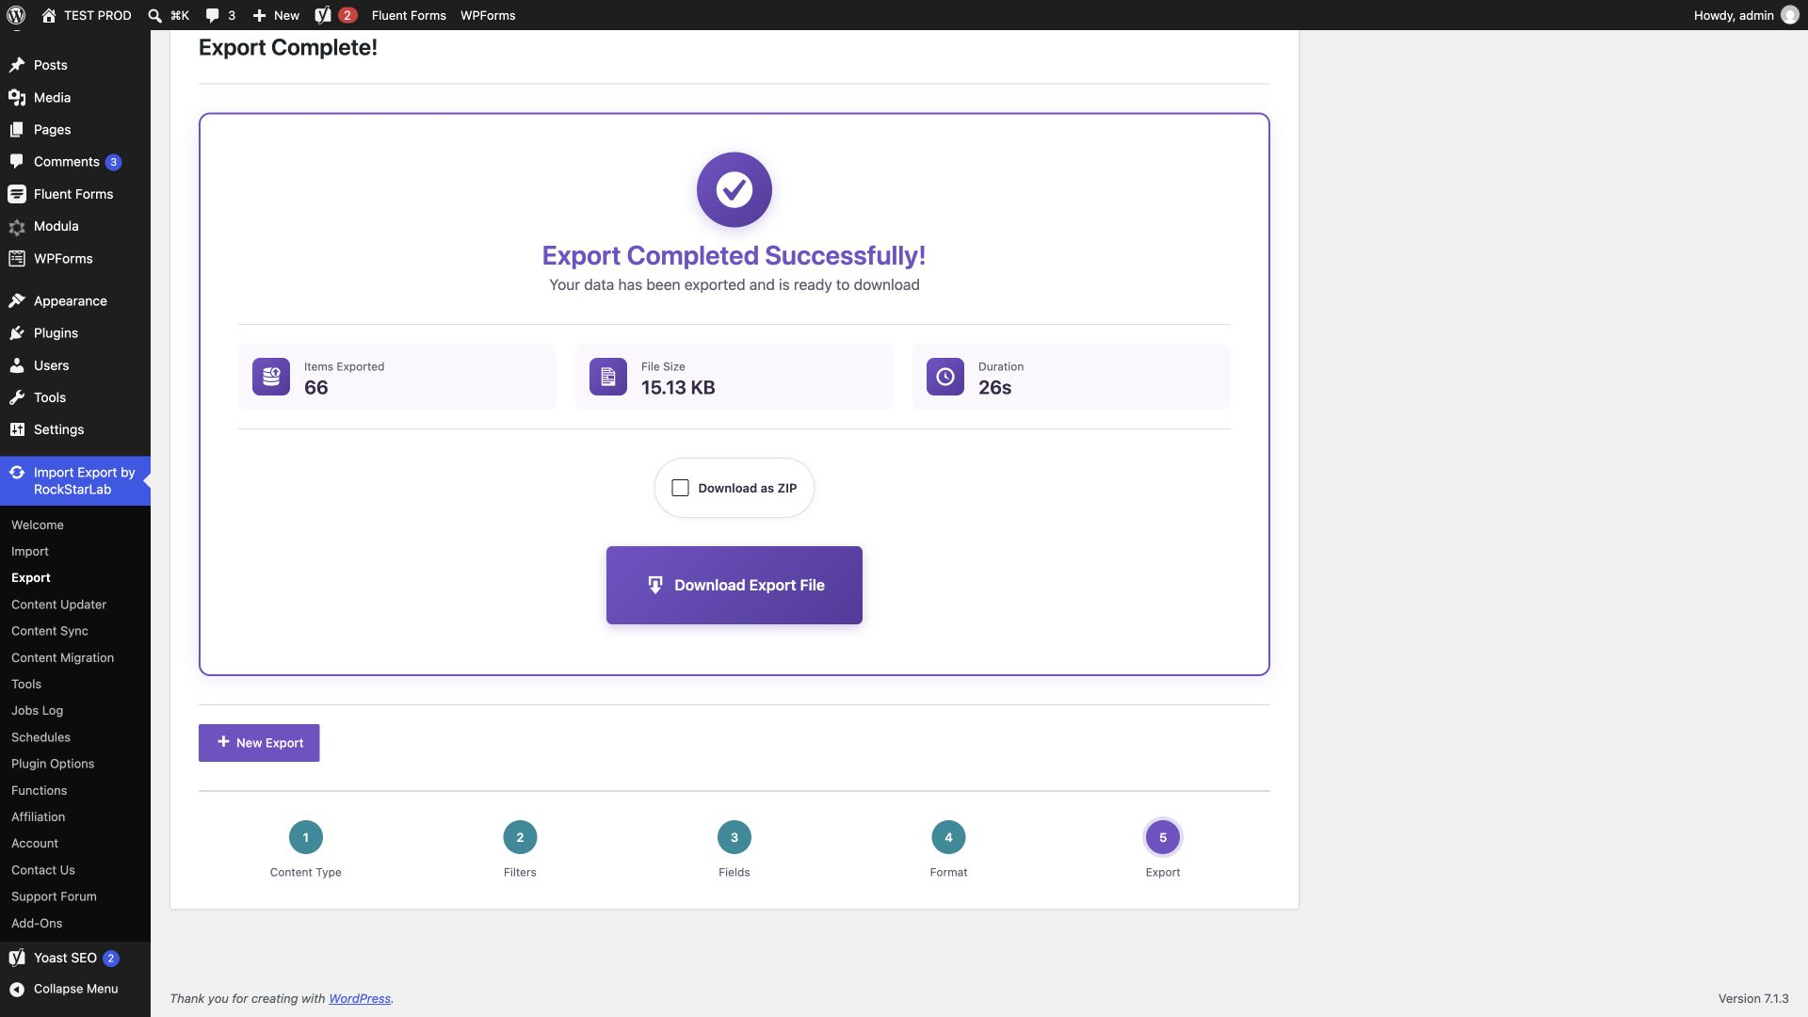The width and height of the screenshot is (1808, 1017).
Task: Open Comments menu with 3 badge
Action: [75, 162]
